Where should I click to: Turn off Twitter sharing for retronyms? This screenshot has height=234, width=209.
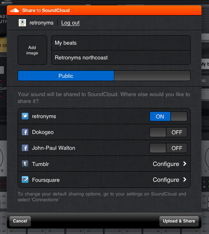coord(168,116)
